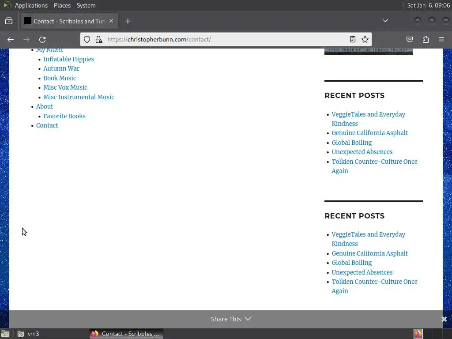Image resolution: width=452 pixels, height=339 pixels.
Task: Open second Tolkien Counter-Culture Once Again post
Action: 374,286
